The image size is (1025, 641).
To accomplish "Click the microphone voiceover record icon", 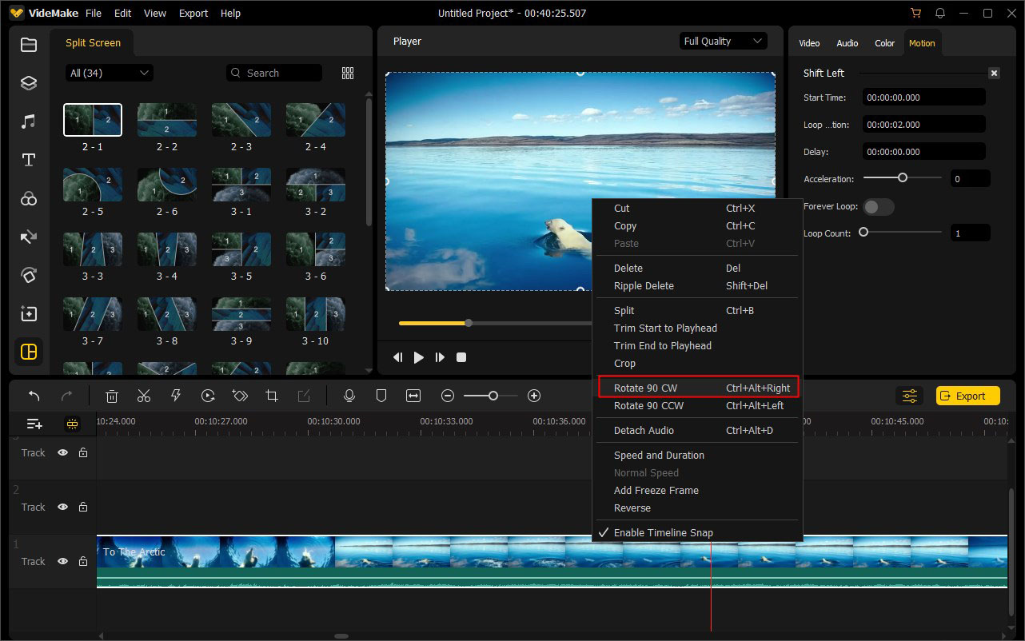I will click(x=349, y=396).
